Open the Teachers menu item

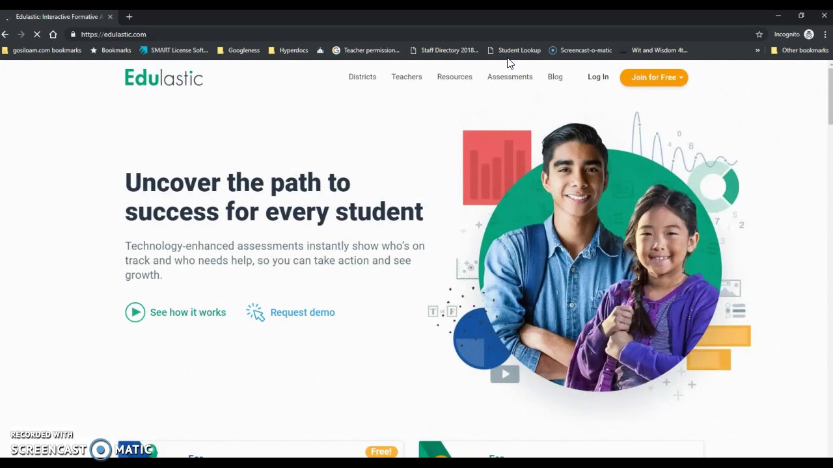pos(407,77)
